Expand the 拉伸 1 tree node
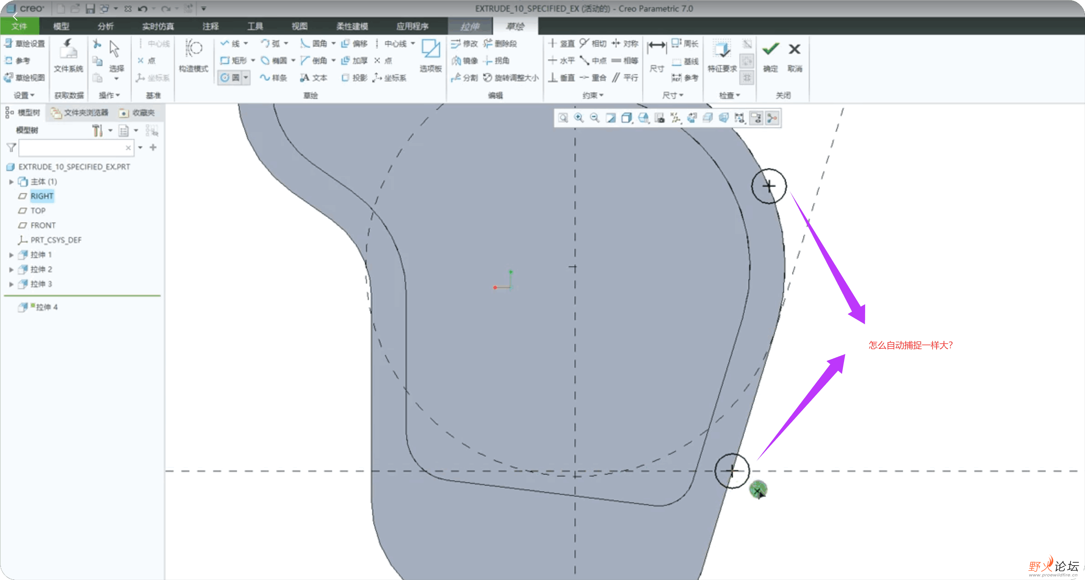Screen dimensions: 1085x580 [x=11, y=255]
